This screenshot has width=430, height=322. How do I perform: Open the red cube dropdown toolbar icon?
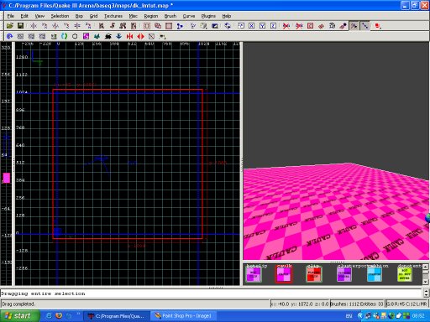coord(378,26)
